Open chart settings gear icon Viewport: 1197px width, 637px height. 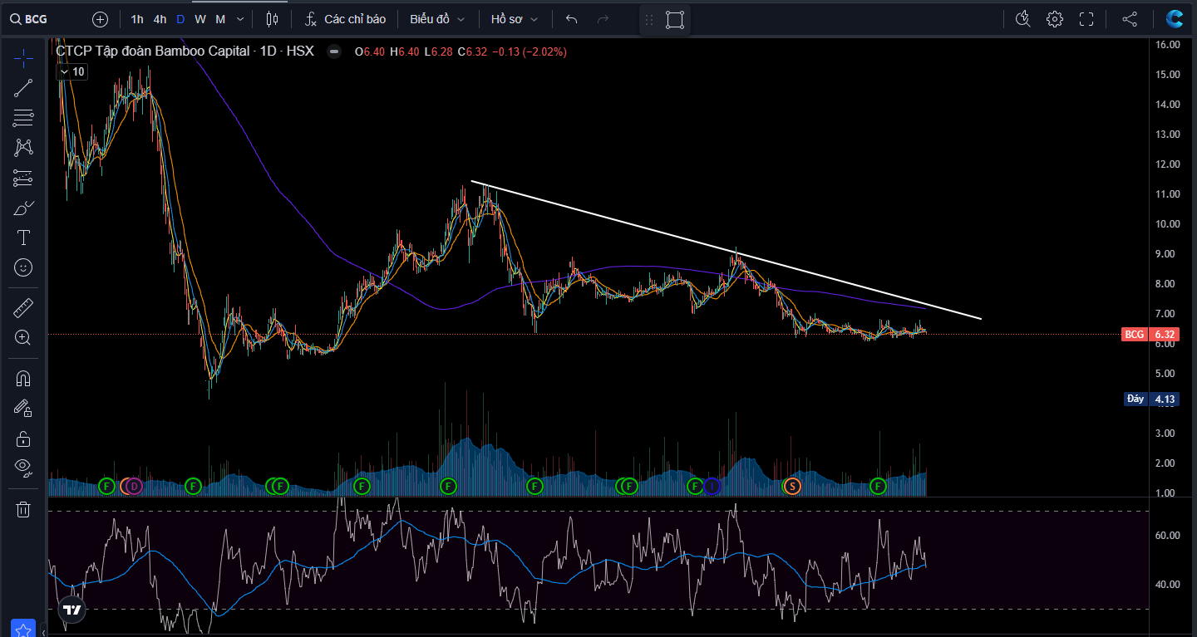tap(1055, 19)
